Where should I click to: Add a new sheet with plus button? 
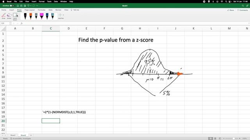[x=31, y=135]
